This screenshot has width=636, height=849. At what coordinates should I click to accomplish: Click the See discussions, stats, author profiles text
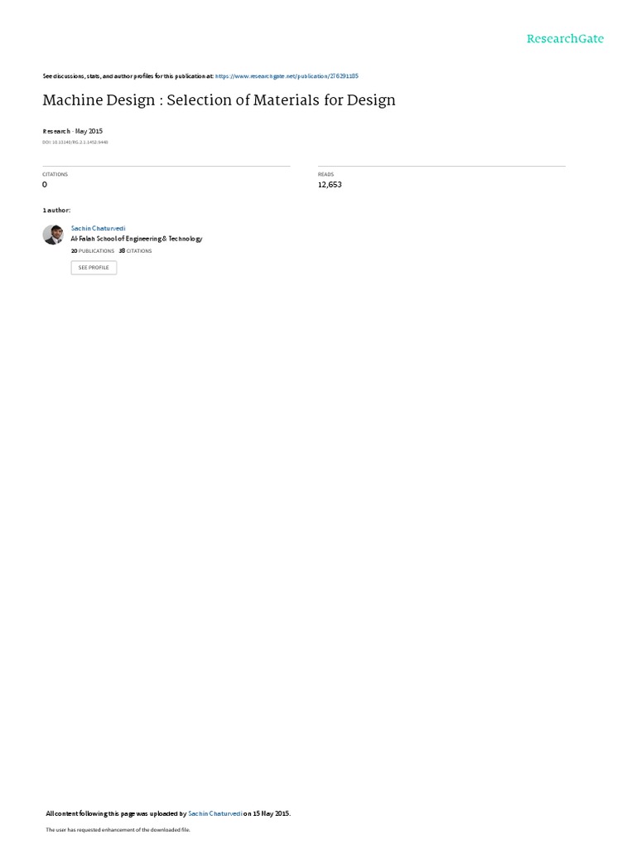coord(128,76)
